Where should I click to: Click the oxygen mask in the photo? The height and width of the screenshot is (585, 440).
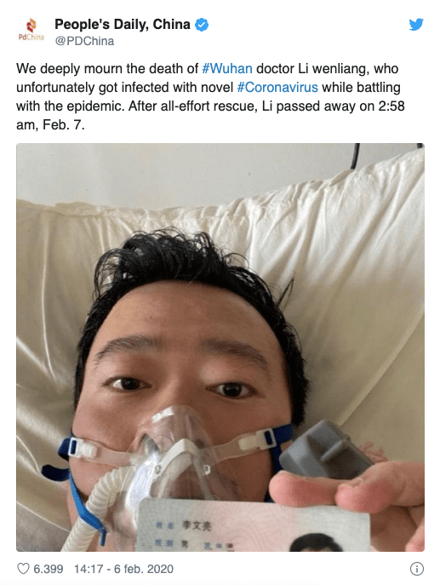click(x=175, y=453)
